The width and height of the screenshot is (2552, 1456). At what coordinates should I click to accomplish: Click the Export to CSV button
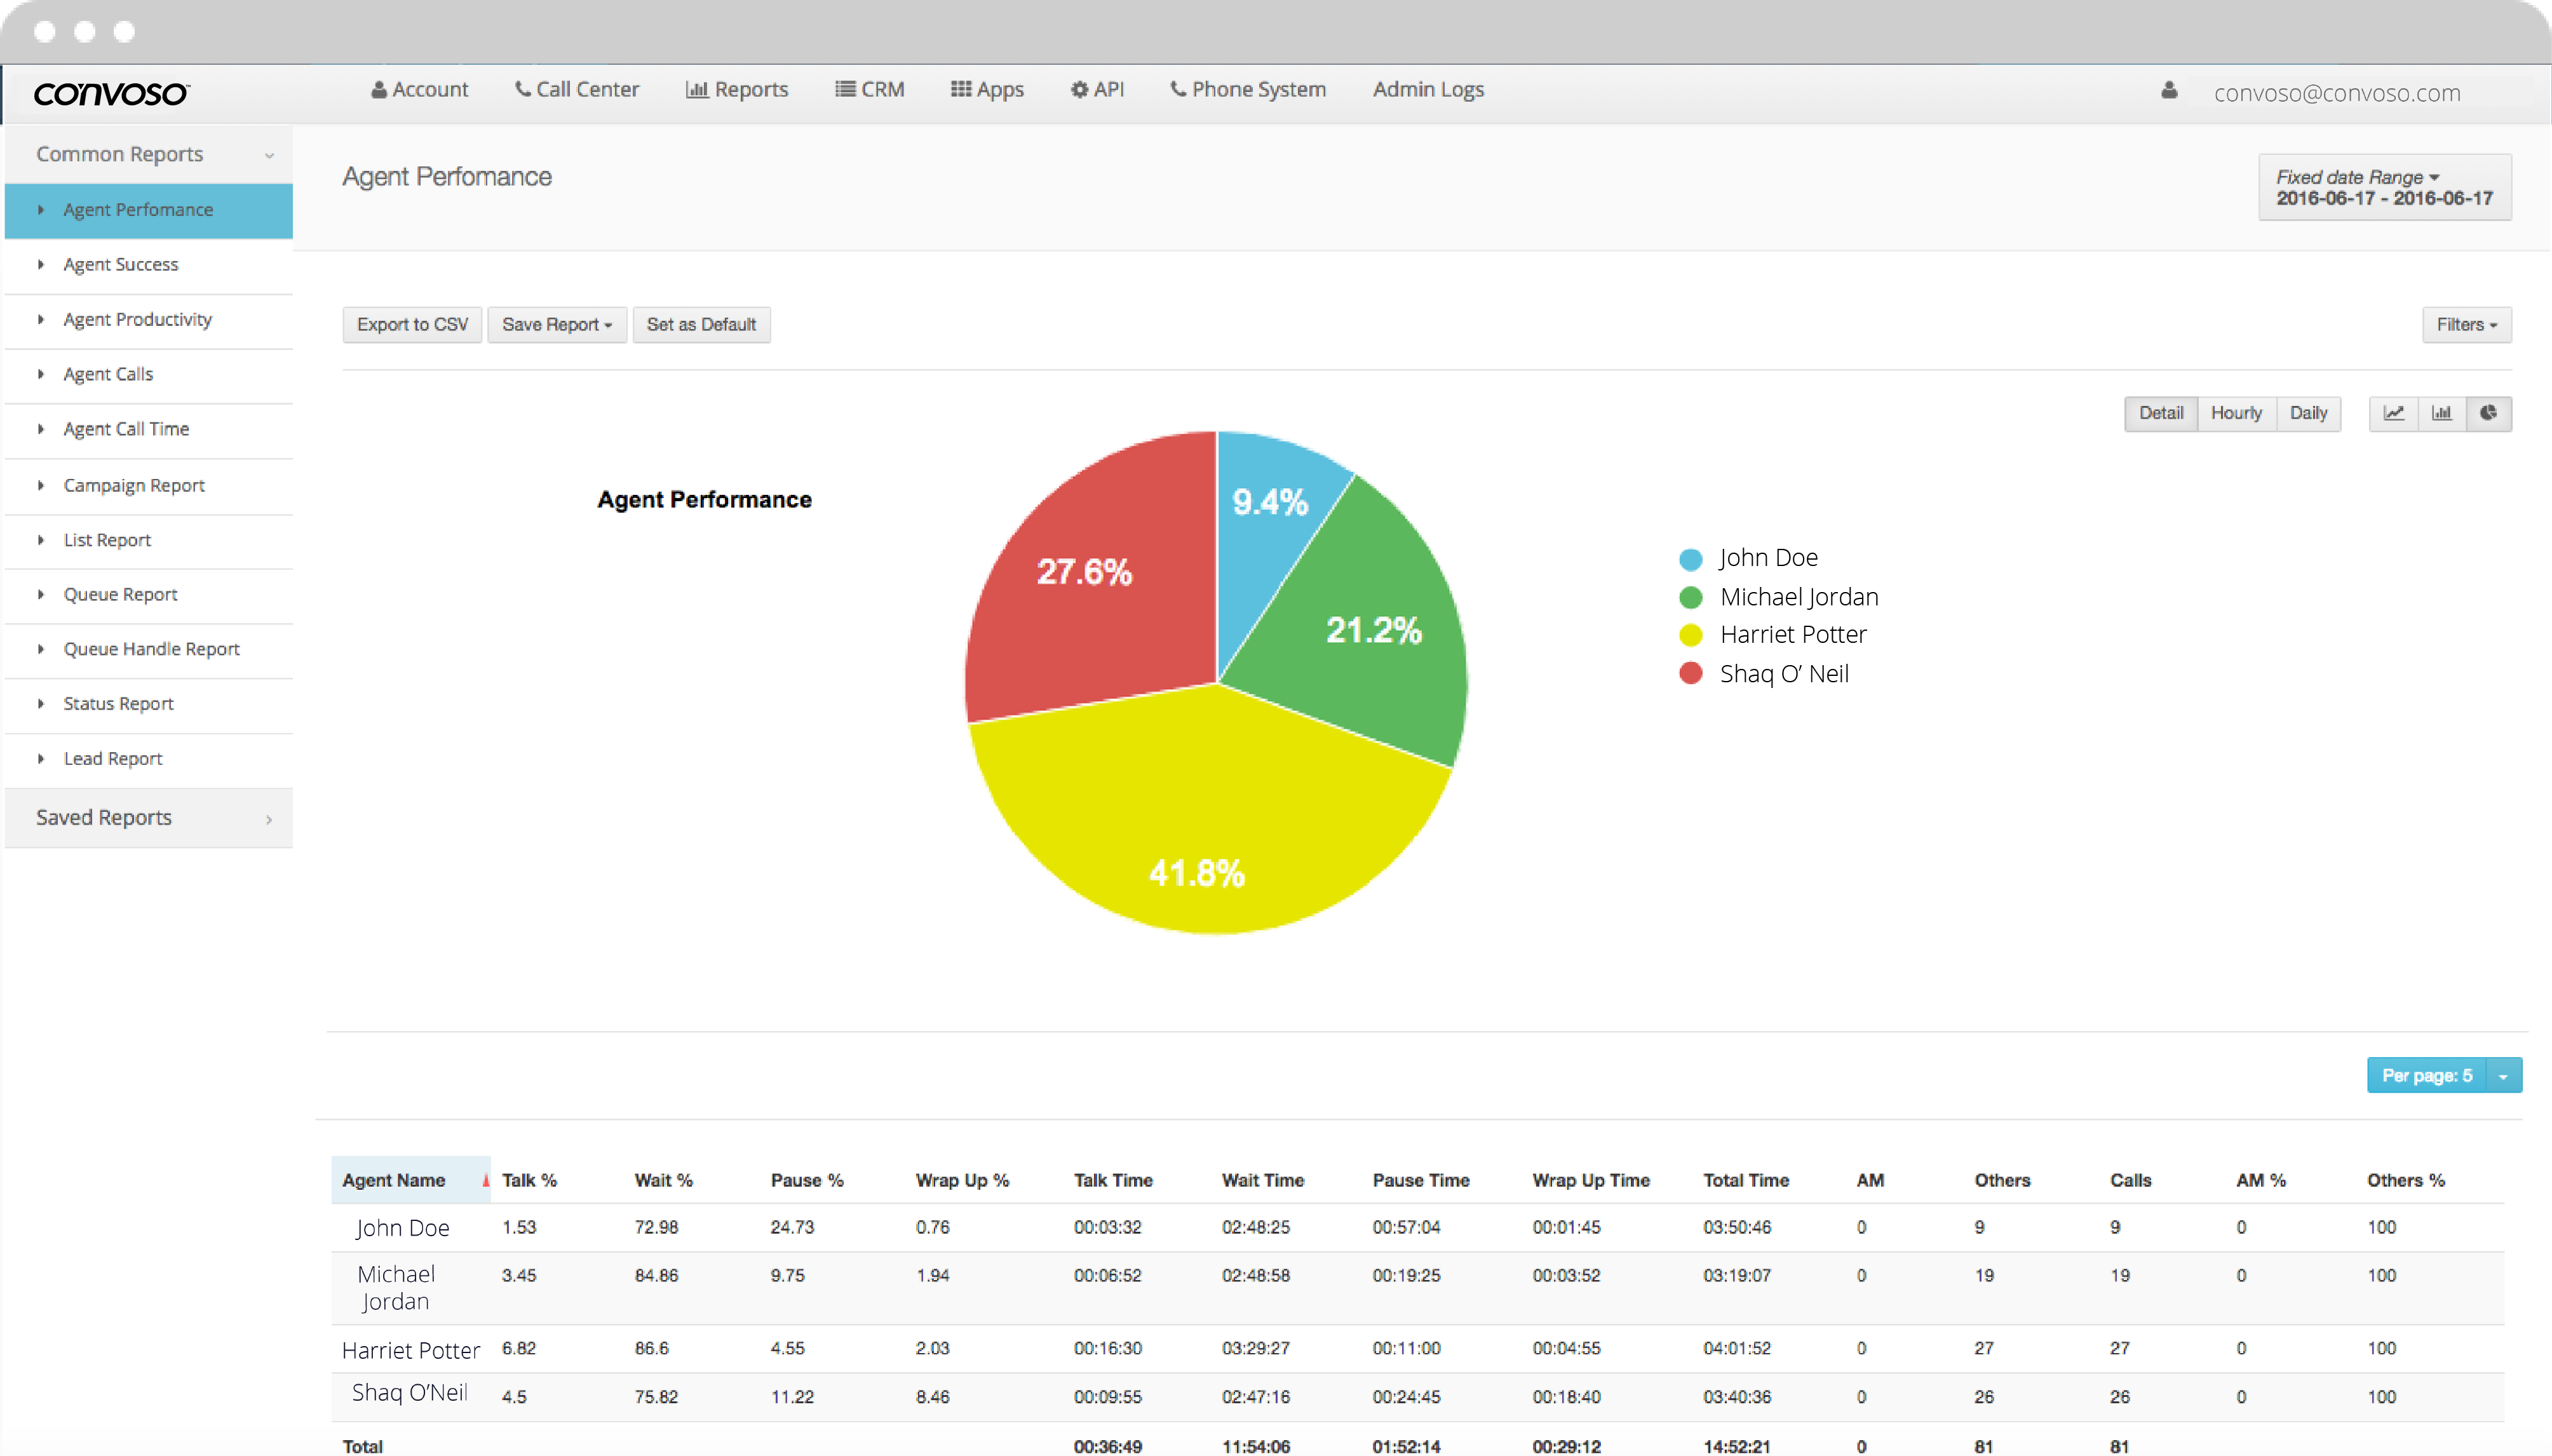(412, 324)
